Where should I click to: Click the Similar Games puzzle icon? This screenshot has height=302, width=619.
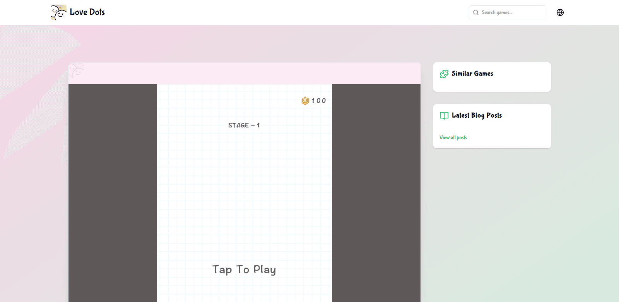(444, 74)
